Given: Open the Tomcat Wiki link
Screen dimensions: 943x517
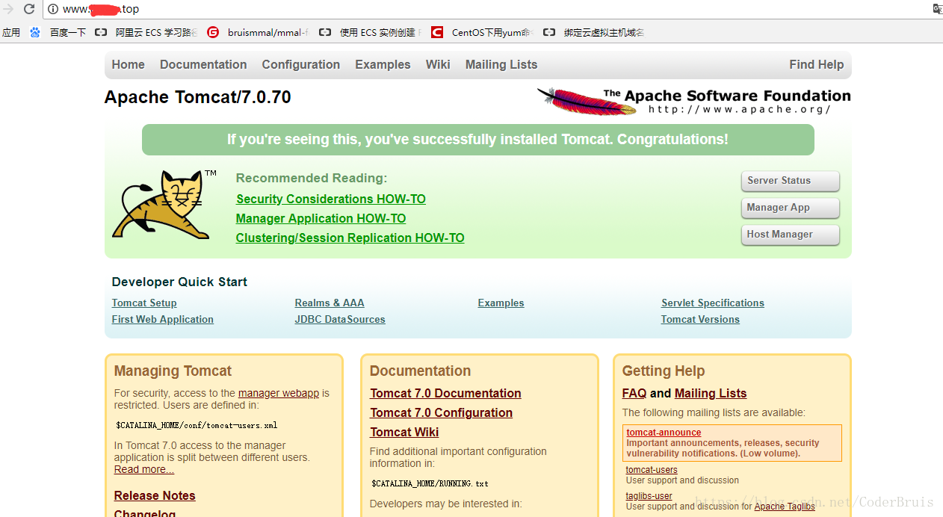Looking at the screenshot, I should pyautogui.click(x=404, y=432).
